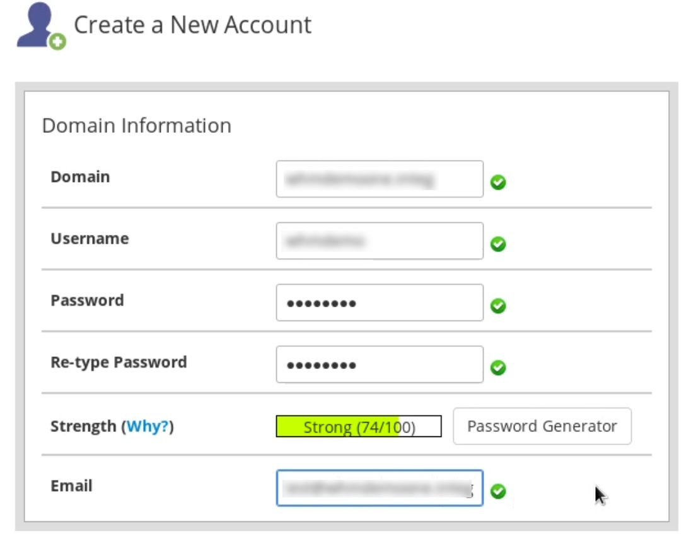
Task: Click the Domain field label
Action: 80,177
